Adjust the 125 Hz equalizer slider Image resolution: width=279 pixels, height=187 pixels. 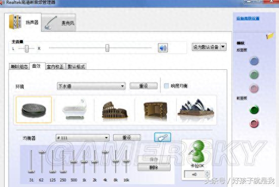(x=53, y=171)
